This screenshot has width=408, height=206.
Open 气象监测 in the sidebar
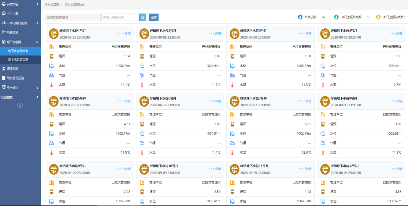[x=20, y=32]
